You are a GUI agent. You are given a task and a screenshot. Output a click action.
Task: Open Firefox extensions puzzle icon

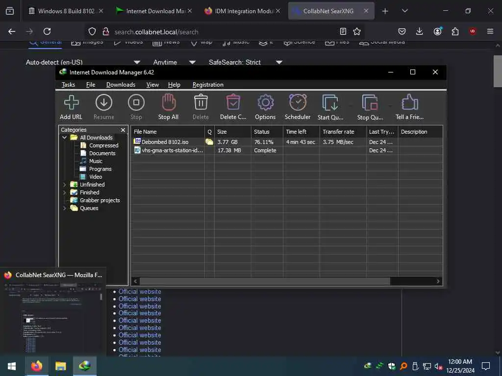tap(455, 31)
